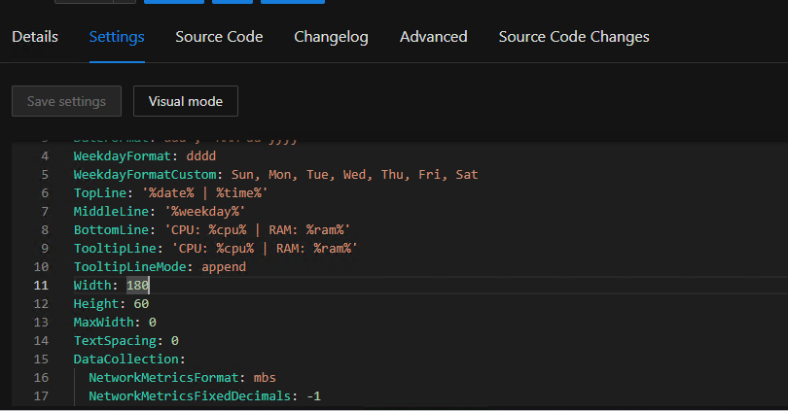View the Source Code Changes tab

point(573,37)
